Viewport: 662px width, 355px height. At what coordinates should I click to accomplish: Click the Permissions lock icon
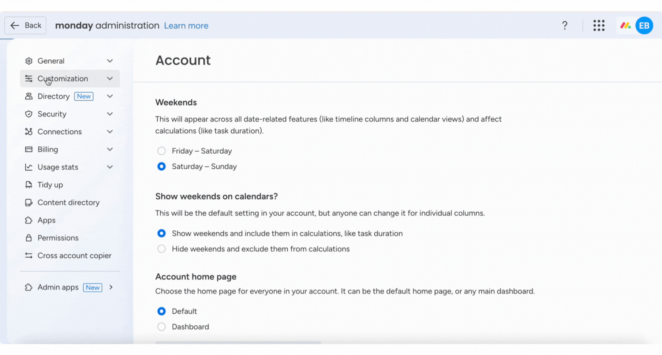click(29, 238)
